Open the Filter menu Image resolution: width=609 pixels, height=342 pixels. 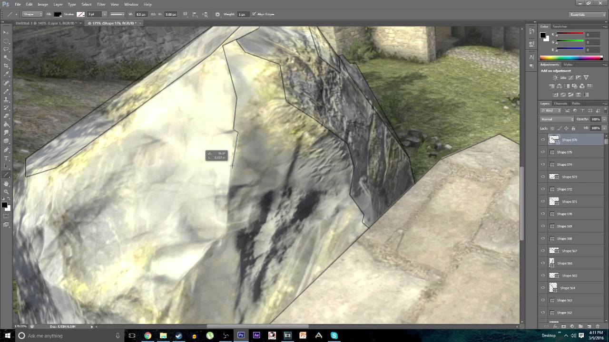click(101, 4)
